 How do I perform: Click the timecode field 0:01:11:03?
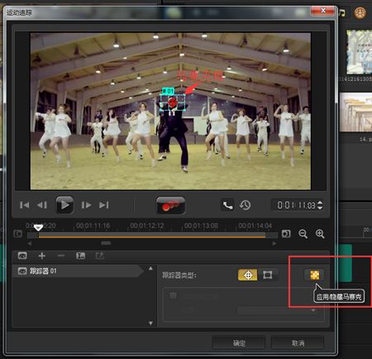(295, 205)
